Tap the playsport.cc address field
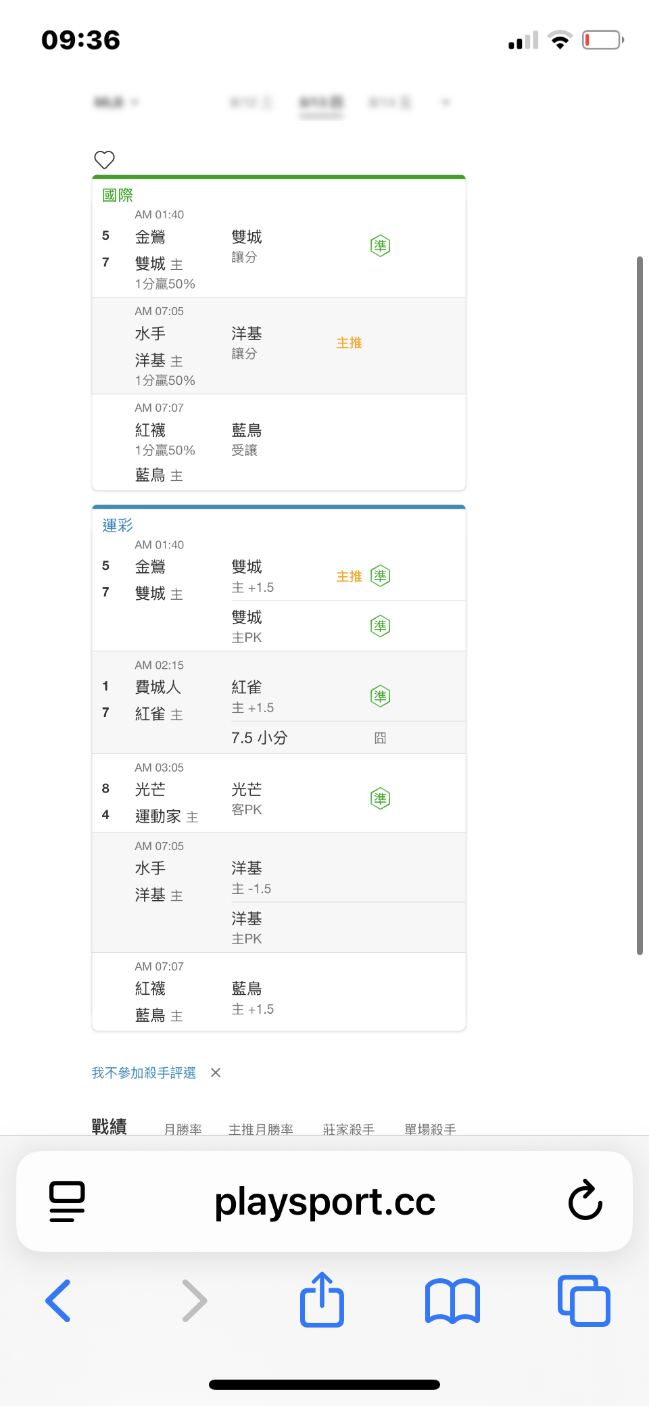Viewport: 649px width, 1406px height. tap(324, 1201)
